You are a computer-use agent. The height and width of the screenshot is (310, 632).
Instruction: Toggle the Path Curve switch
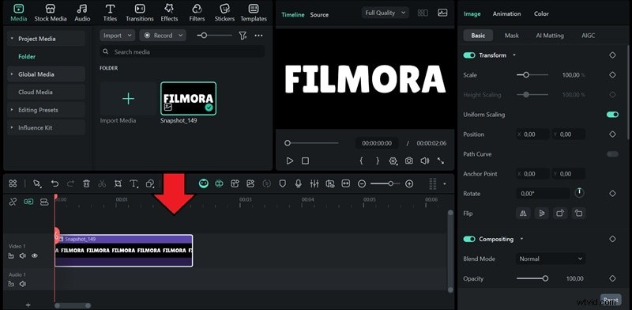coord(612,154)
